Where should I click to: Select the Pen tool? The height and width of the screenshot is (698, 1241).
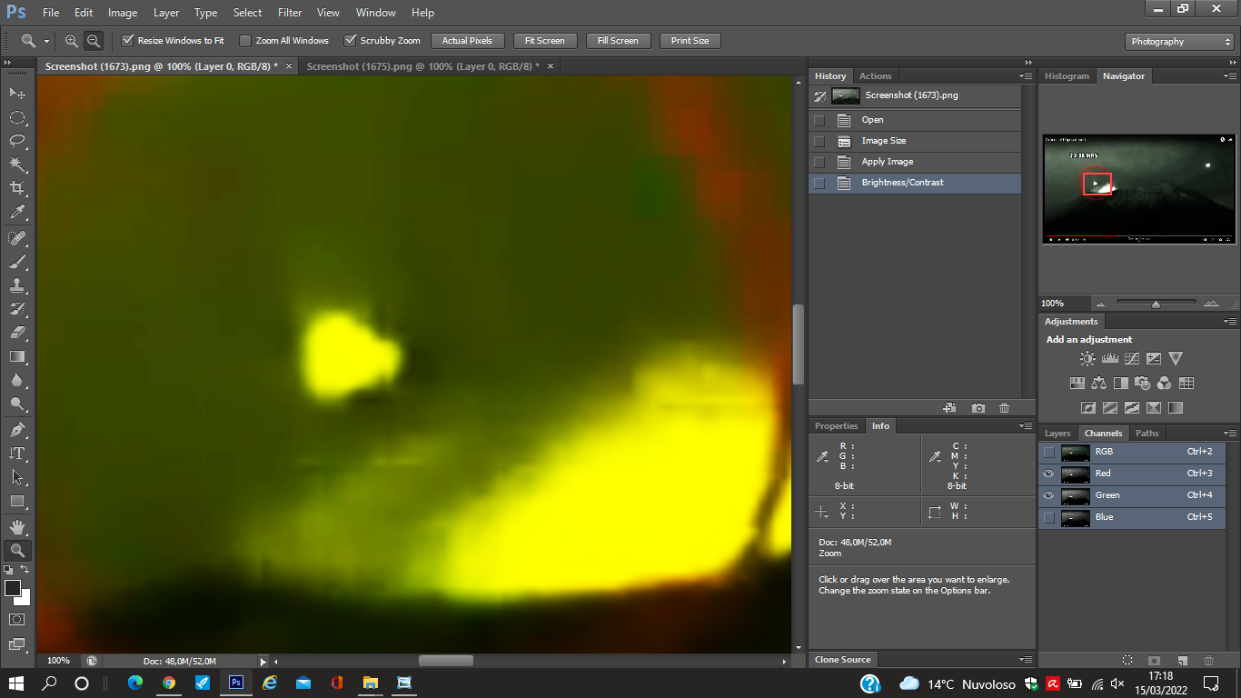pos(17,429)
